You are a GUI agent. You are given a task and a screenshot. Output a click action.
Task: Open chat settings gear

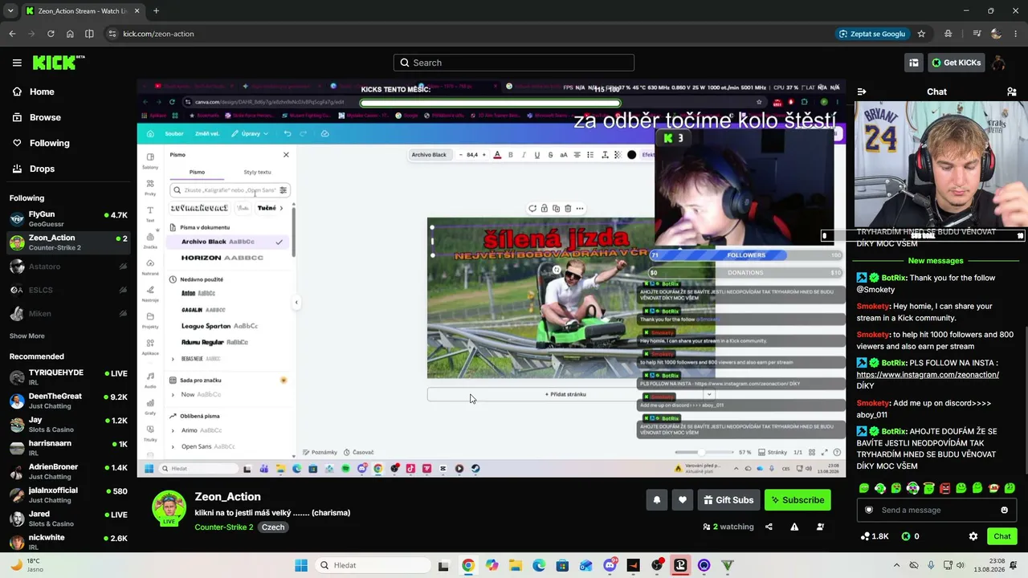[x=973, y=536]
